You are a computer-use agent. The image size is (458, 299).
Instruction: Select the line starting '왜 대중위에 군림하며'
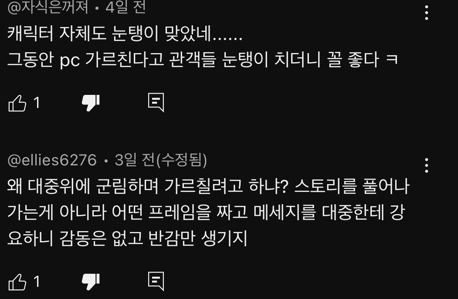click(x=209, y=186)
